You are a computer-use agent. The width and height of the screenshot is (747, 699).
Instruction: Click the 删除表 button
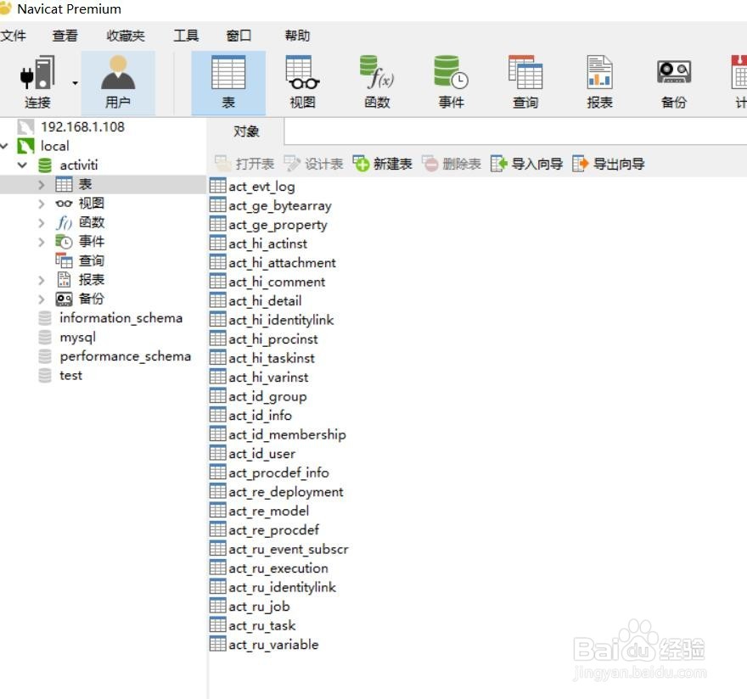[451, 165]
